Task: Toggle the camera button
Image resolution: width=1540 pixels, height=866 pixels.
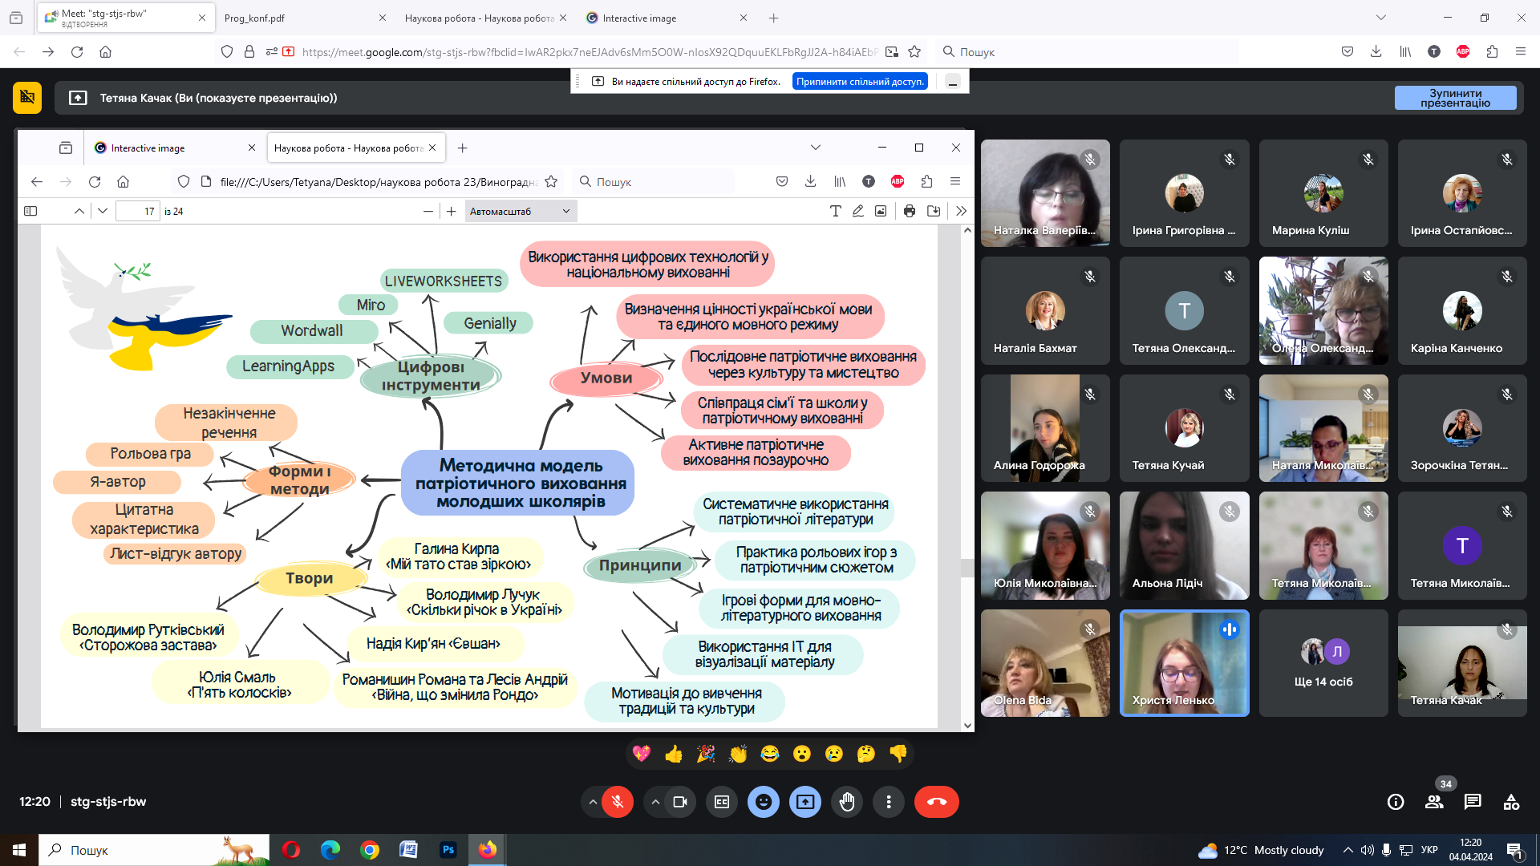Action: pos(680,802)
